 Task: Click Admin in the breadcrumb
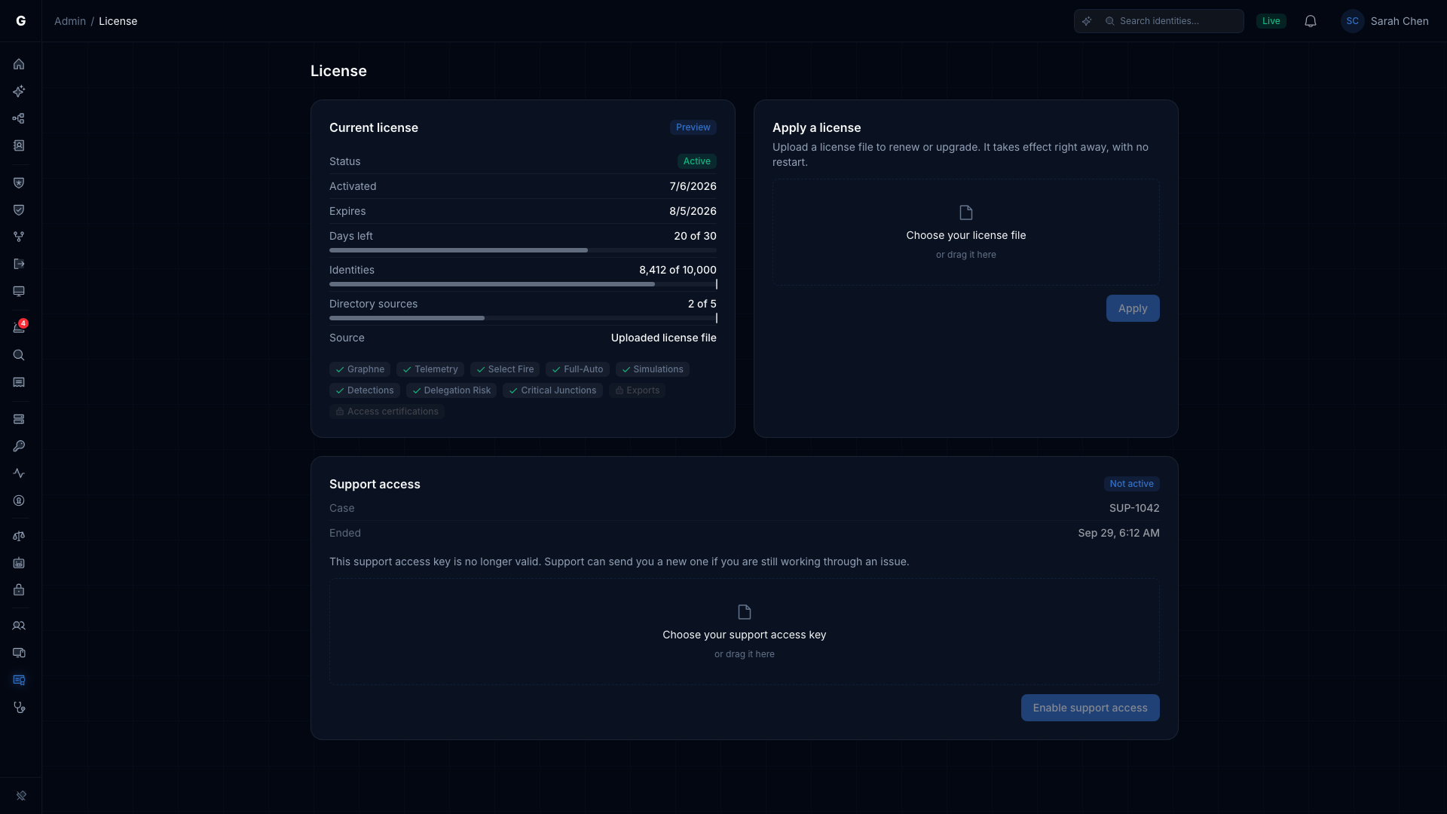70,21
